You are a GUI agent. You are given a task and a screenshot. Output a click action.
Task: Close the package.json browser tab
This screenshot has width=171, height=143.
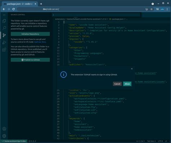tap(35, 4)
